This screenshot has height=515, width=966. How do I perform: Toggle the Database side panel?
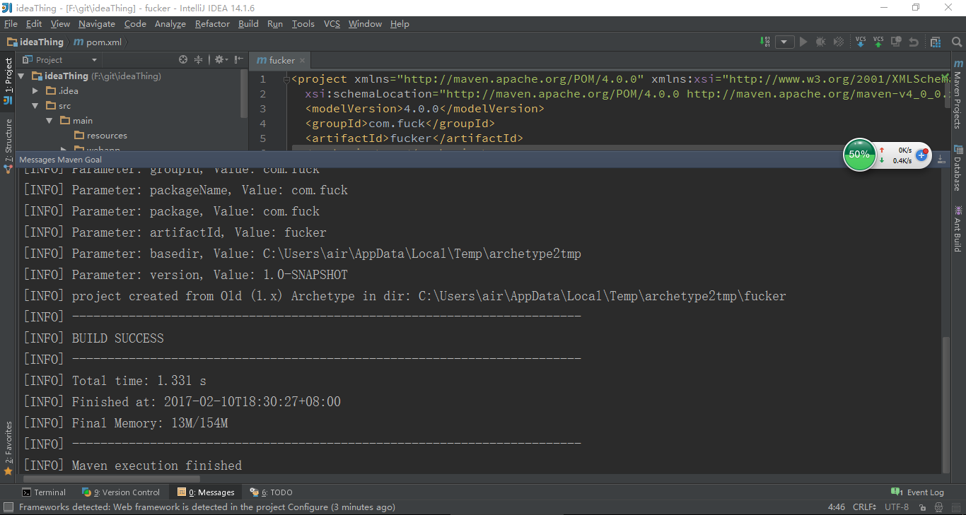click(x=958, y=168)
